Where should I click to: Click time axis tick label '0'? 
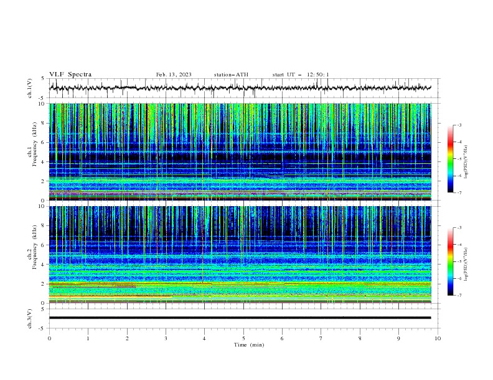pos(49,338)
